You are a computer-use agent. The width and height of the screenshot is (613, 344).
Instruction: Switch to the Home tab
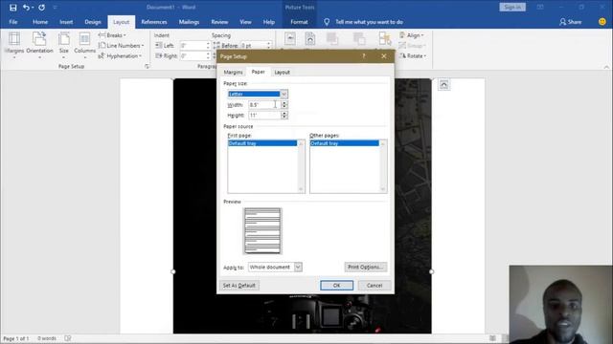tap(40, 22)
